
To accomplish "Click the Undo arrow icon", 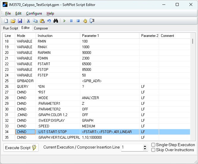I will (49, 21).
